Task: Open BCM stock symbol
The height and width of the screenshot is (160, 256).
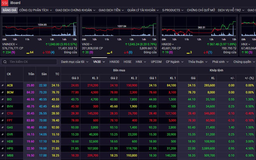Action: click(x=10, y=93)
